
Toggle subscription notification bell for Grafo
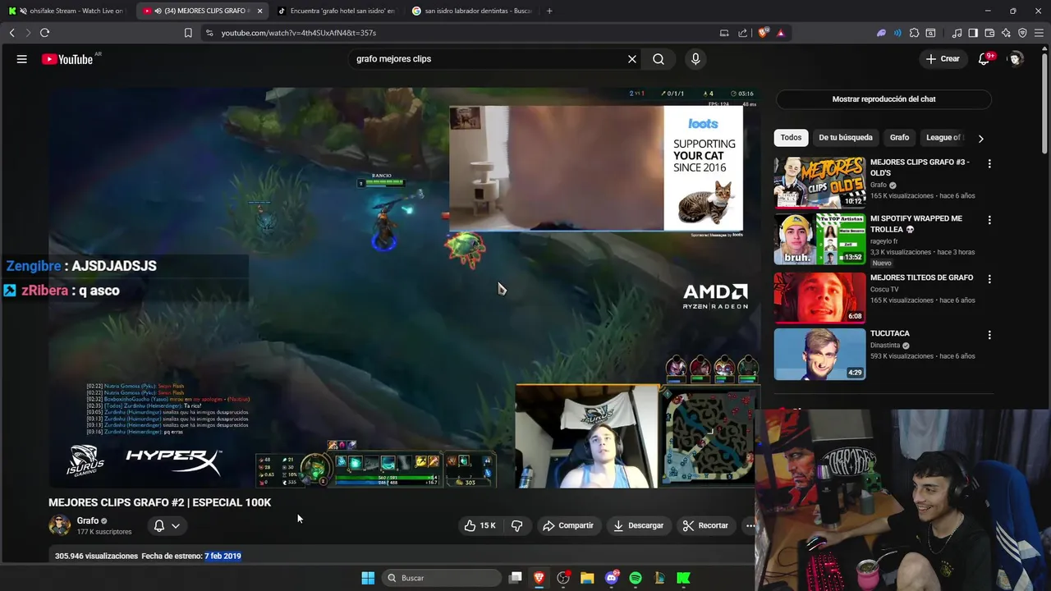click(159, 525)
